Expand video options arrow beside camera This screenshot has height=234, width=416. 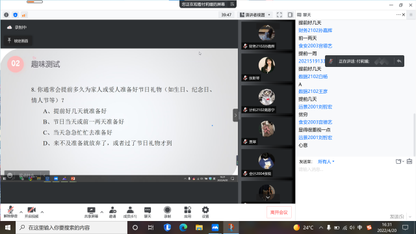pyautogui.click(x=42, y=212)
